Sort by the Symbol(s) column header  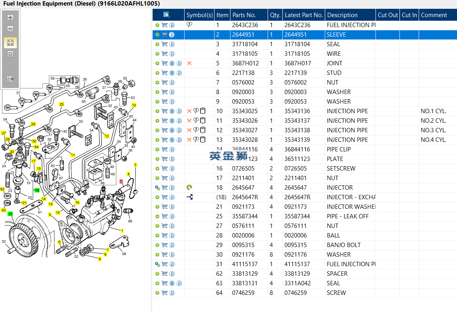199,15
